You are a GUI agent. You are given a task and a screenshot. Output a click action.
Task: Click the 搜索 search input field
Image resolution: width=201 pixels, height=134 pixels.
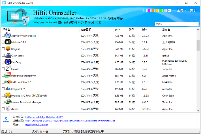(177, 24)
